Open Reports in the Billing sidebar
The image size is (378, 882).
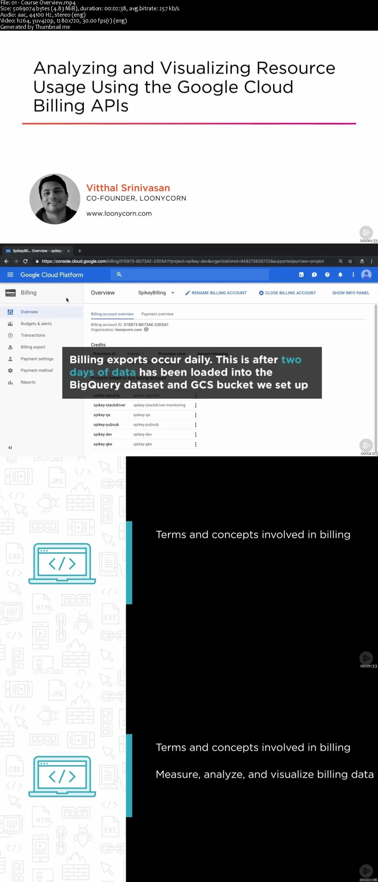[x=41, y=382]
